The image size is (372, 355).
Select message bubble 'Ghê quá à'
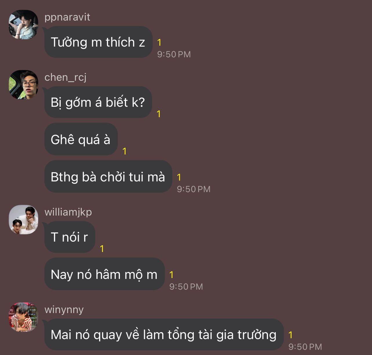[x=81, y=139]
